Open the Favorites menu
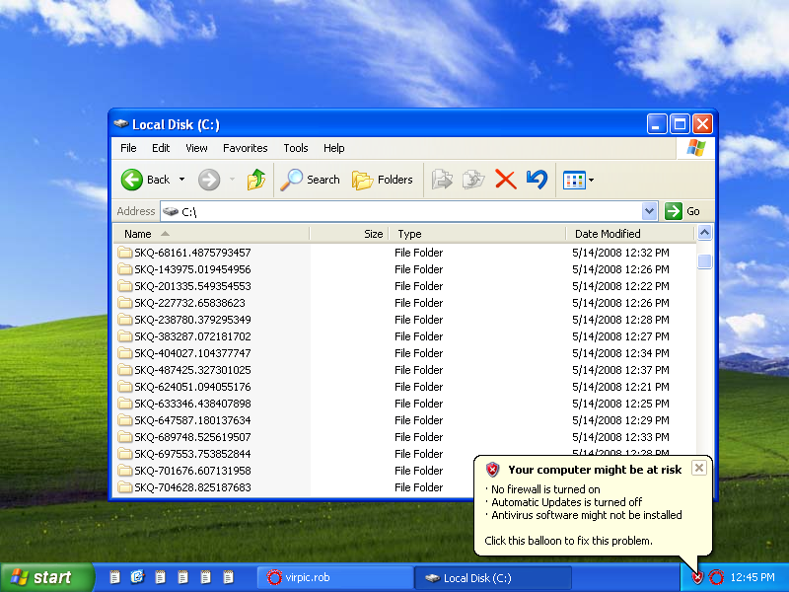Viewport: 789px width, 592px height. pyautogui.click(x=245, y=148)
